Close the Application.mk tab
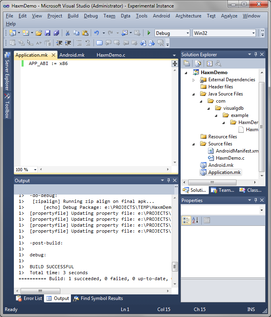 53,55
